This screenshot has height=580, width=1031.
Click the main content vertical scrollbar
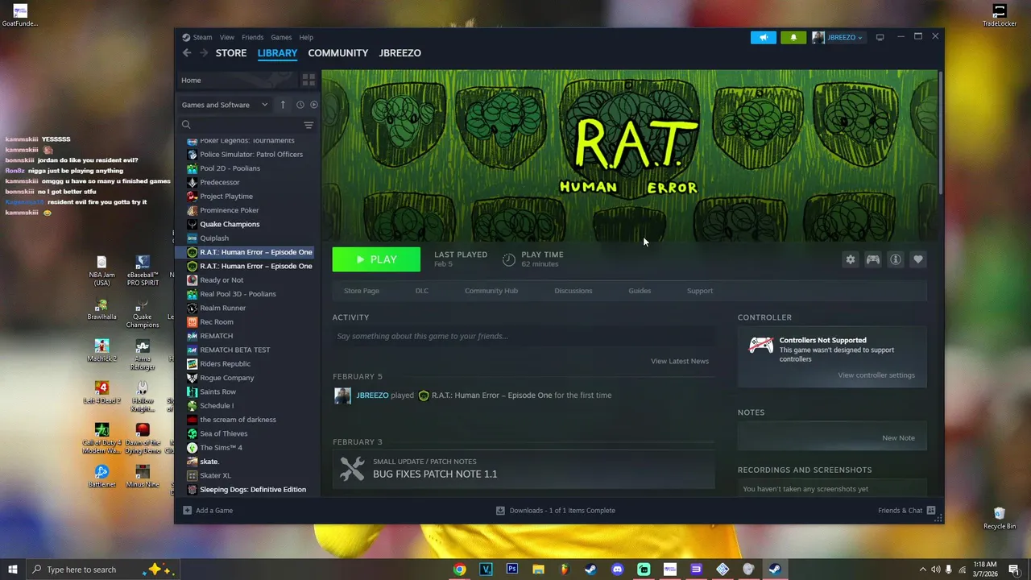(940, 133)
